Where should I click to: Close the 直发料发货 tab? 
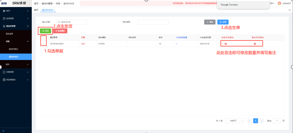point(54,10)
